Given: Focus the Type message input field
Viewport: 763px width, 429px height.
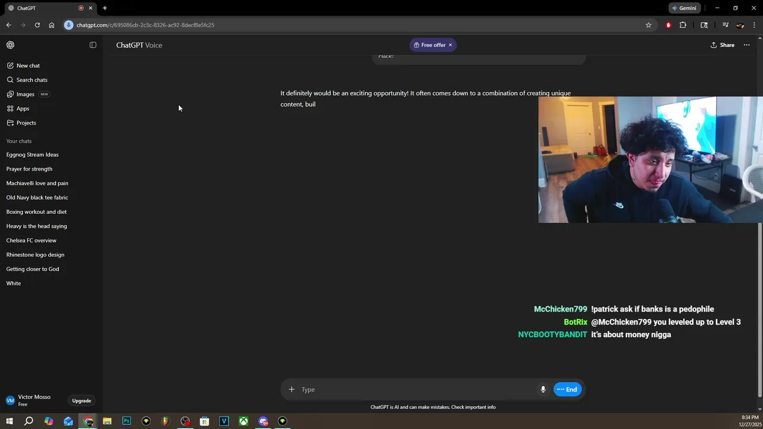Looking at the screenshot, I should click(x=417, y=390).
